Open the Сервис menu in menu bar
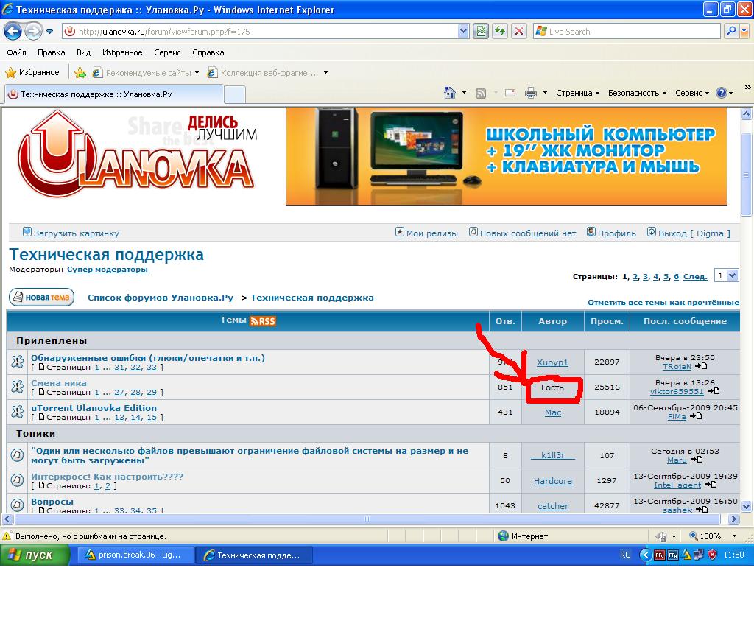The height and width of the screenshot is (618, 754). [167, 52]
